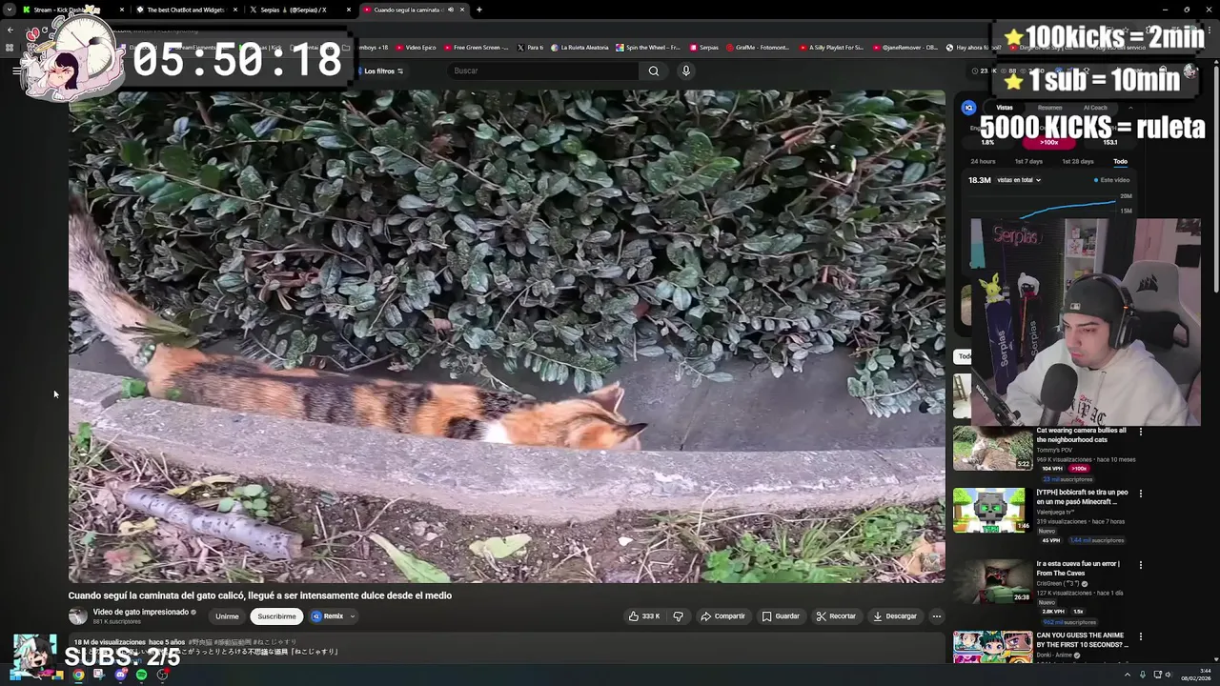Share the video via Compartir
This screenshot has height=686, width=1220.
[x=722, y=616]
